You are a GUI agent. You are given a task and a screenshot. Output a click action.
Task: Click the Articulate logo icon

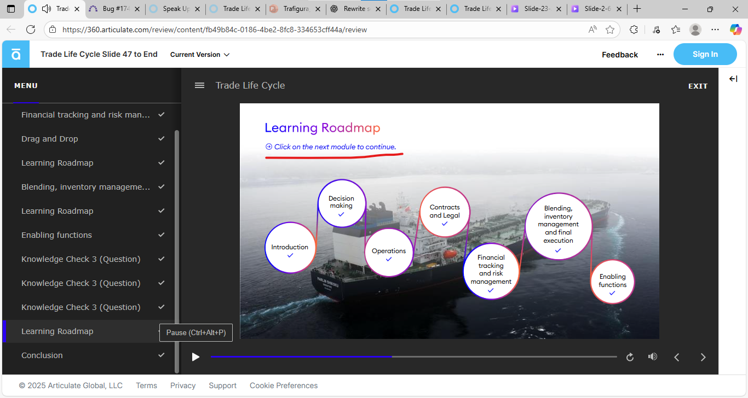[16, 54]
